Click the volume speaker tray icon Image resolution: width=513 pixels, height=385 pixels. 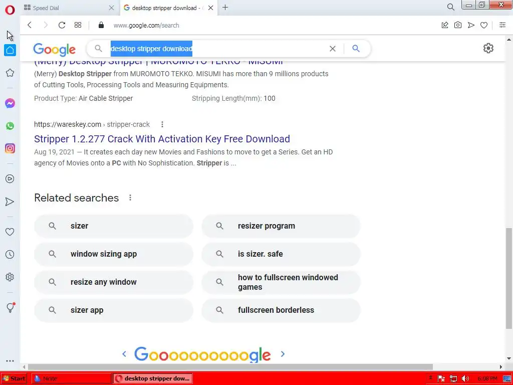465,379
